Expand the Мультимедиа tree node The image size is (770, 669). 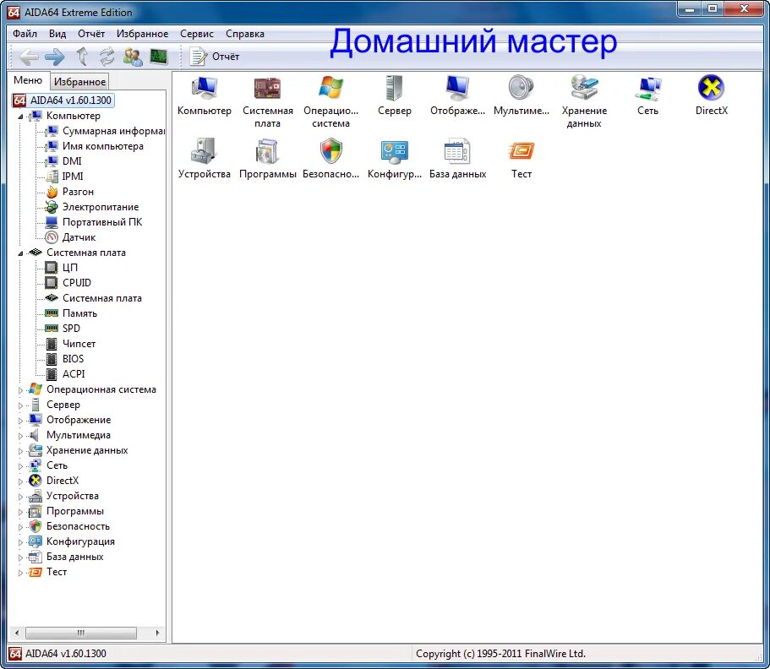[x=20, y=436]
